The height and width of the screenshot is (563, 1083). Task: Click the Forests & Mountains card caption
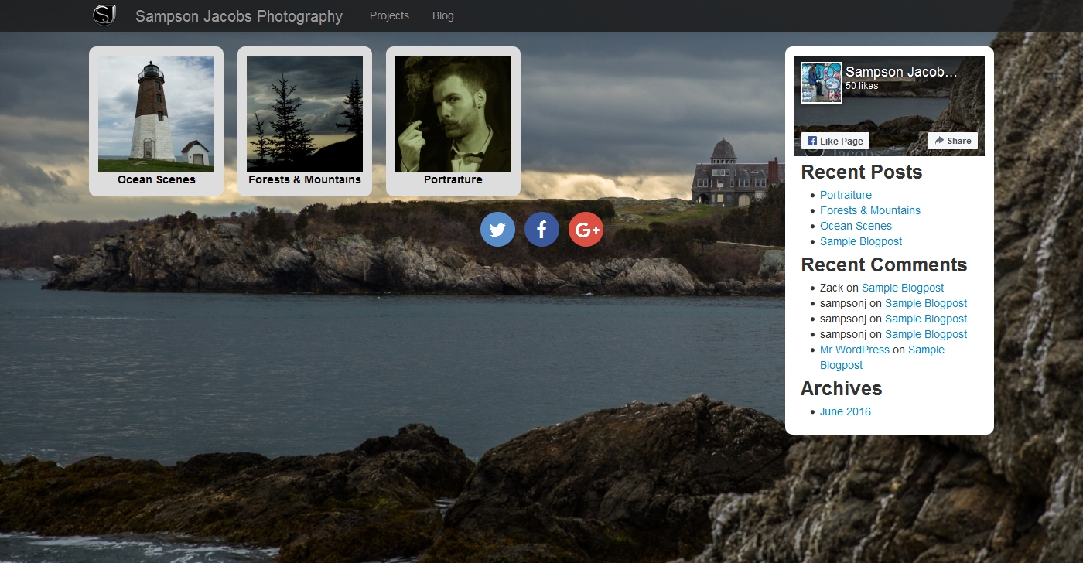pos(305,179)
